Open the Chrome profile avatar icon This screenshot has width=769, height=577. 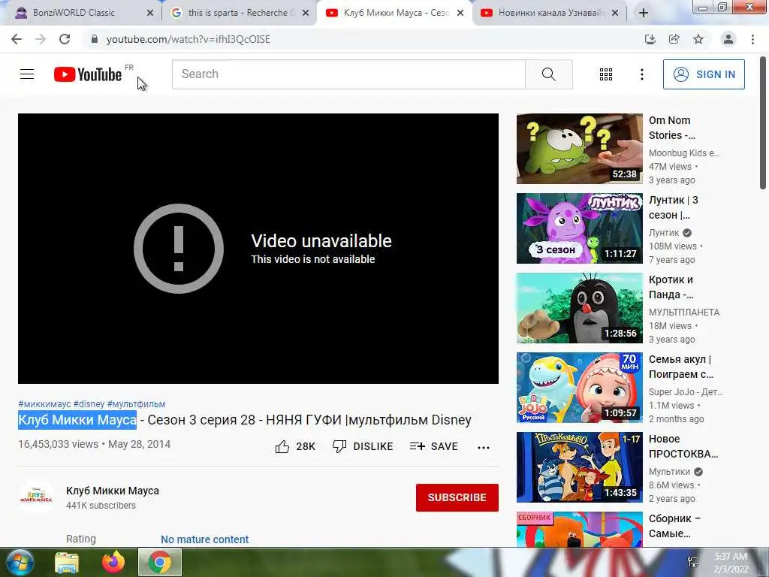pos(728,39)
